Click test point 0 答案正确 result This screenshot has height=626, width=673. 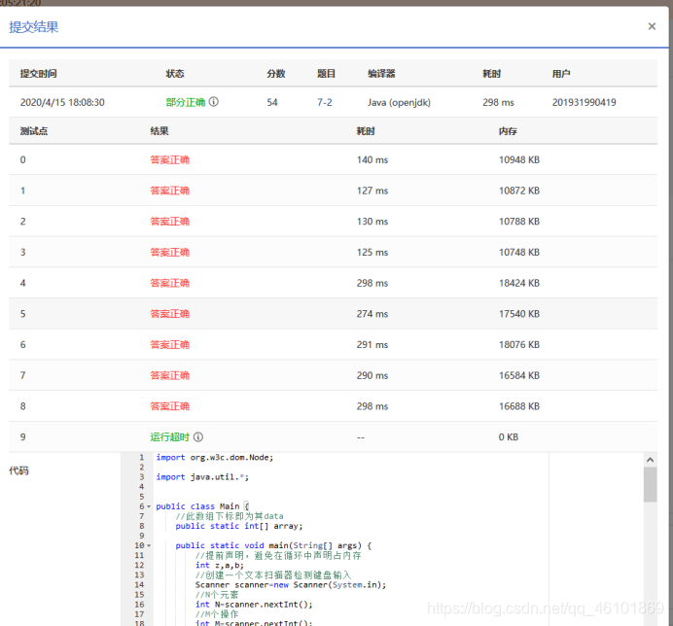[170, 159]
